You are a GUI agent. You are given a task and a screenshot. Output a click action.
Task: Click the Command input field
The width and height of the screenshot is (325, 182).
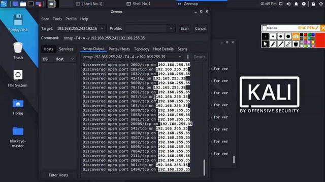click(135, 38)
